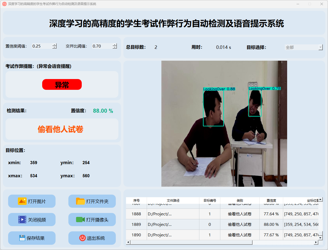Click the 序号 column header
The height and width of the screenshot is (250, 328).
click(x=136, y=200)
